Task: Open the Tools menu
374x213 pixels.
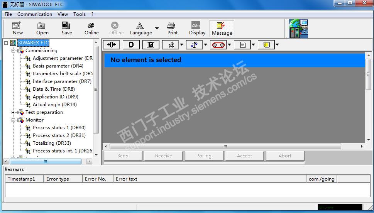Action: (80, 14)
